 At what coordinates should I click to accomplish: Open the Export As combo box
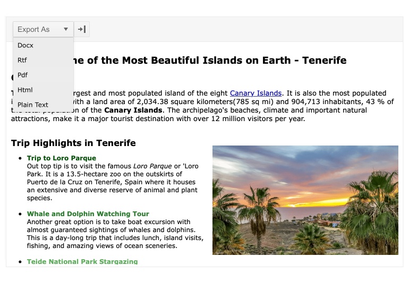[37, 29]
